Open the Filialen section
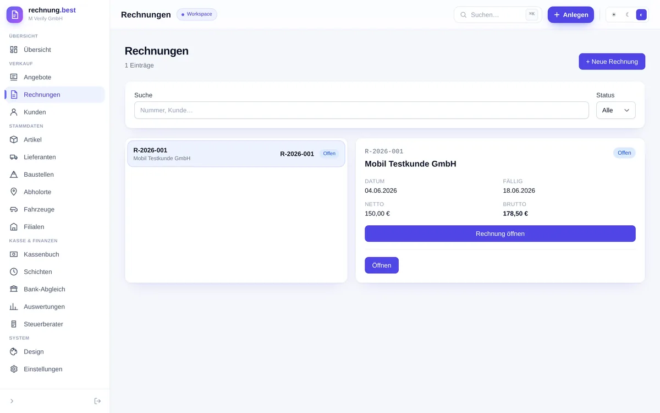The height and width of the screenshot is (413, 660). (x=54, y=227)
